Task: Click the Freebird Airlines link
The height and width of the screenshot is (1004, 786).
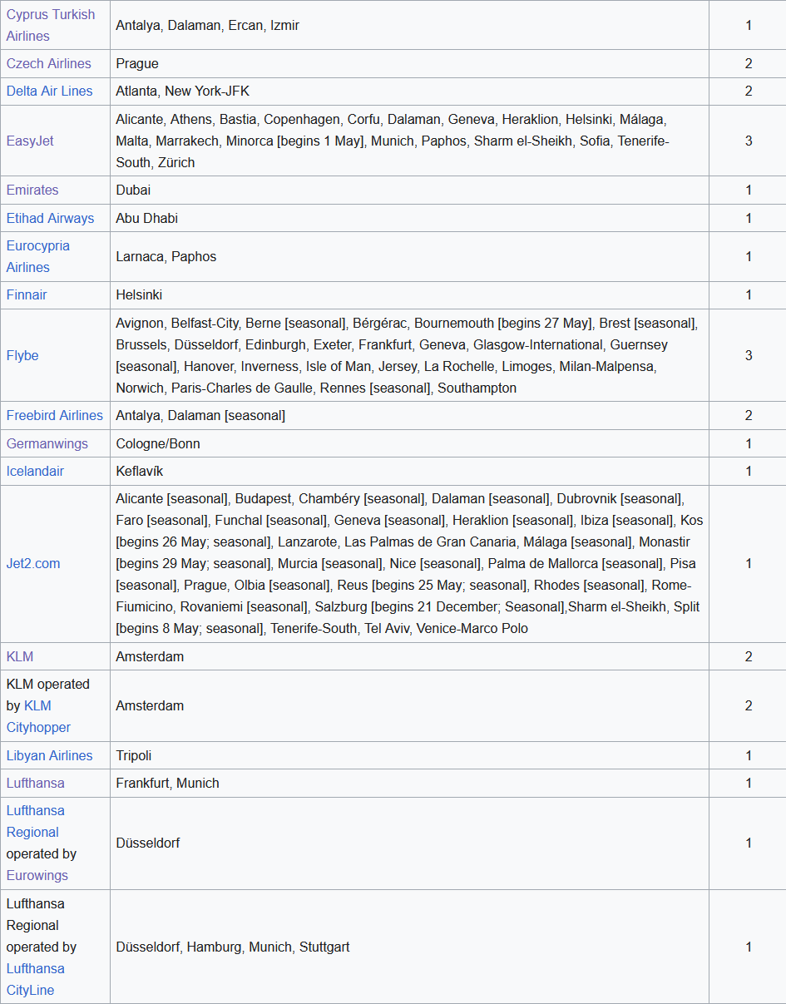Action: click(x=55, y=415)
